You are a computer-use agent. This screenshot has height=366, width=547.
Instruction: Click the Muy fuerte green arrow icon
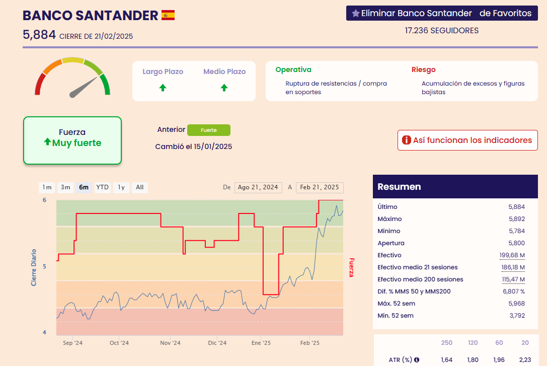tap(47, 141)
